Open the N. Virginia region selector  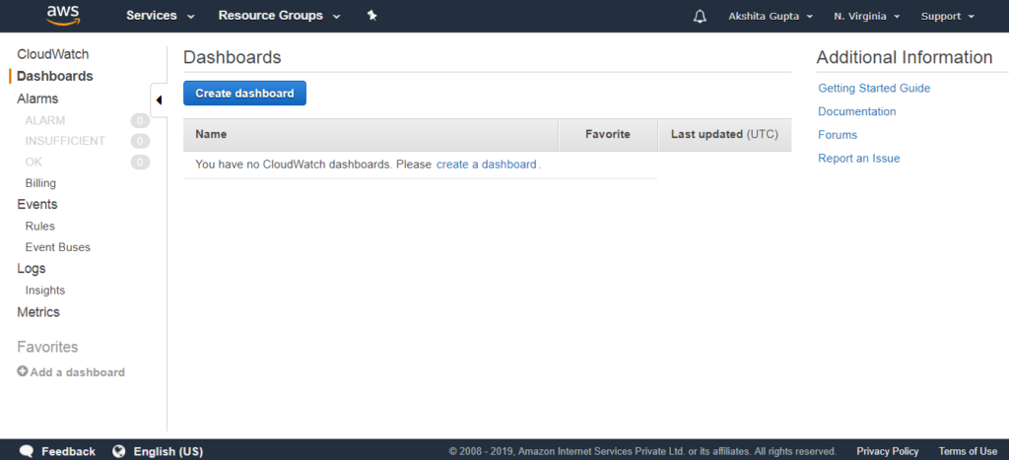click(x=866, y=16)
